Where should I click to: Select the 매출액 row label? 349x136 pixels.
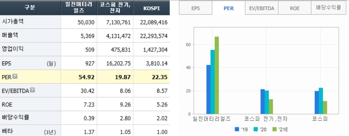10,35
